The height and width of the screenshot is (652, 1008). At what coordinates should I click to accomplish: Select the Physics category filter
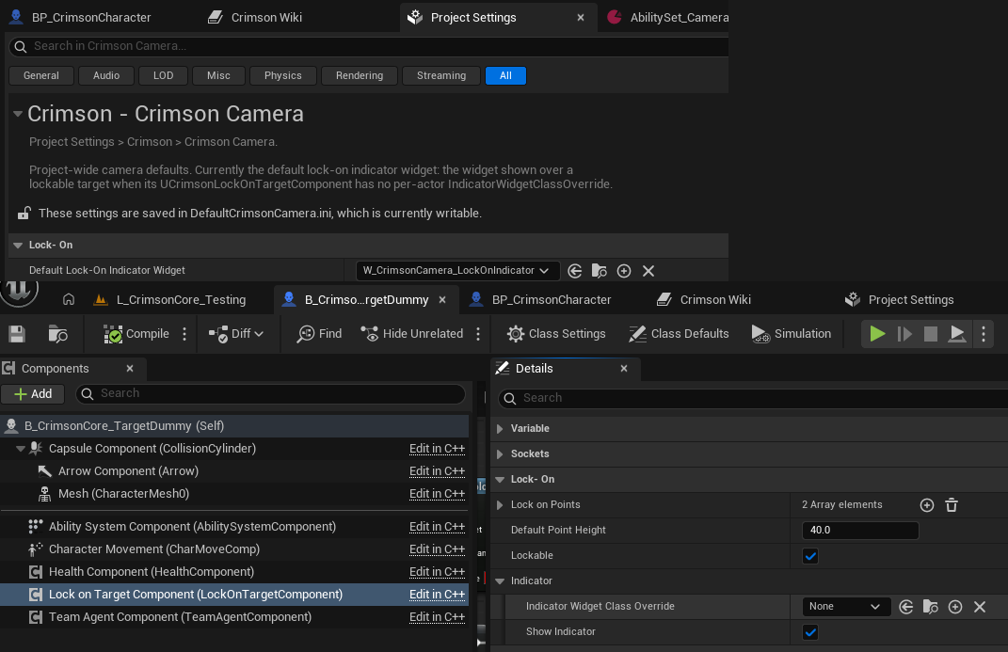pyautogui.click(x=283, y=76)
